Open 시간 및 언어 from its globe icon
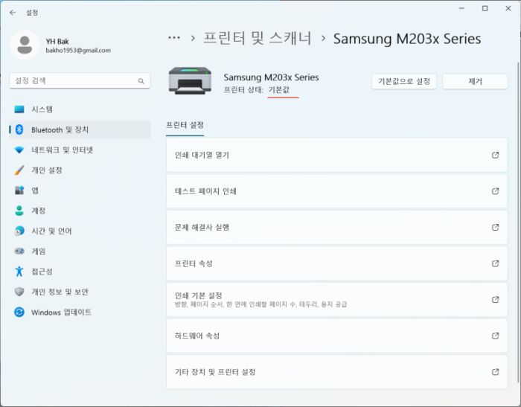521x407 pixels. pyautogui.click(x=19, y=231)
